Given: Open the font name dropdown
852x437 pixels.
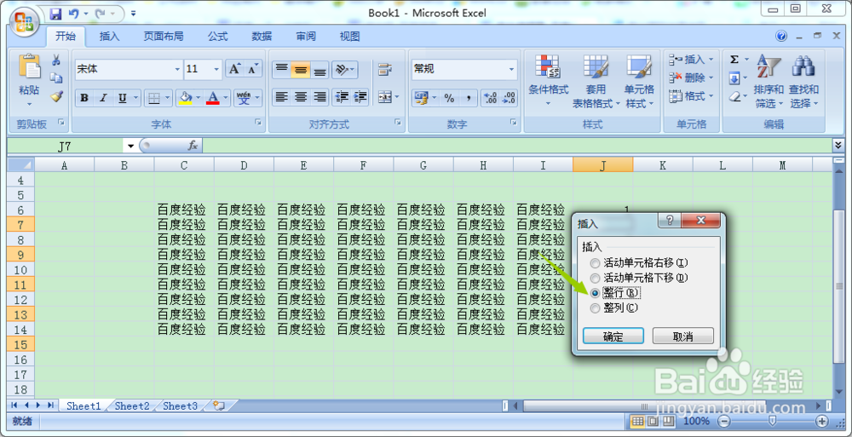Looking at the screenshot, I should pos(177,70).
